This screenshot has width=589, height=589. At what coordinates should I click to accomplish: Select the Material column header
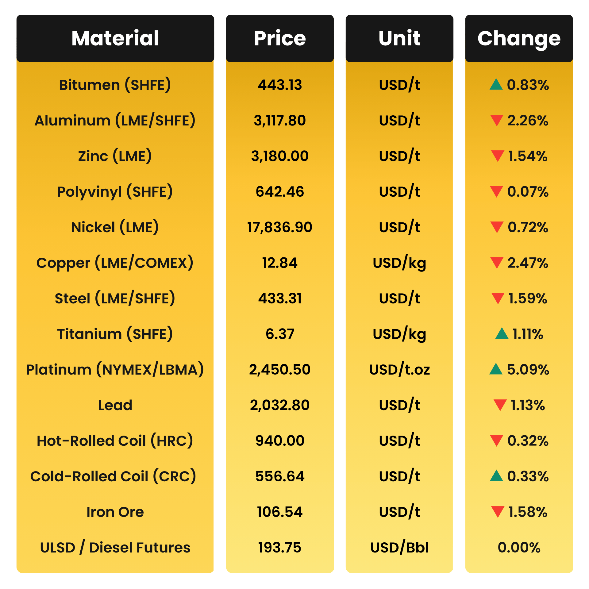coord(115,38)
